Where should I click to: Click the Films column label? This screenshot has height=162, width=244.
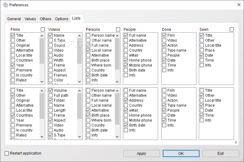coord(15,29)
